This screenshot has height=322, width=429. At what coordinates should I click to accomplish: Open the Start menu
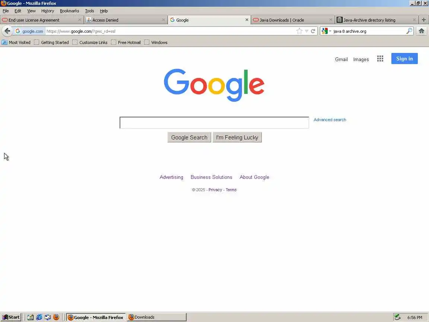(x=11, y=317)
